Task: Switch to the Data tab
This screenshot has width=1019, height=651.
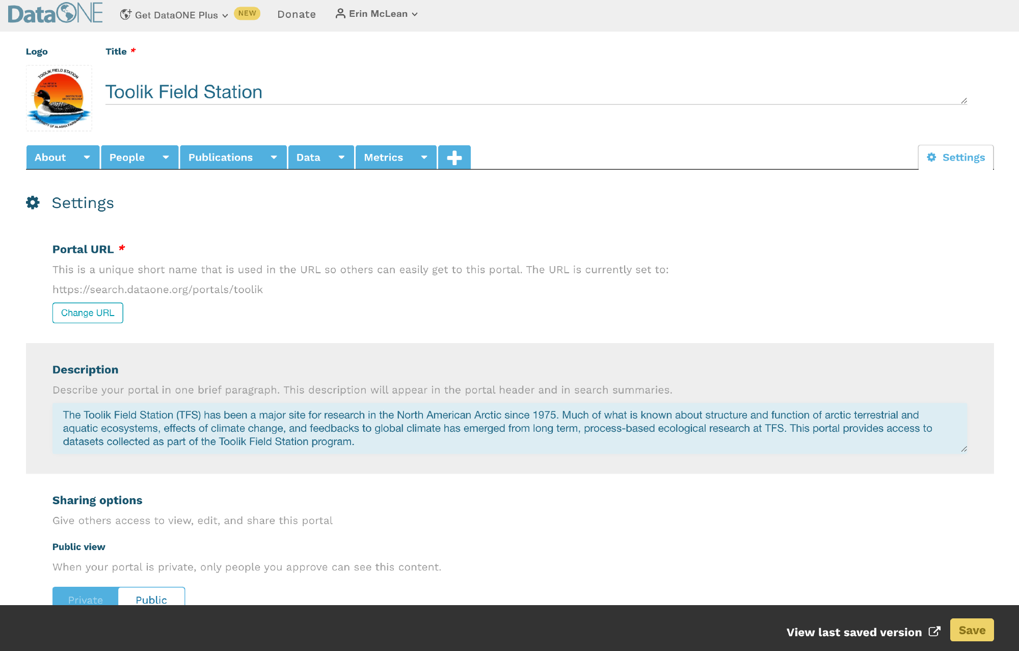Action: (308, 158)
